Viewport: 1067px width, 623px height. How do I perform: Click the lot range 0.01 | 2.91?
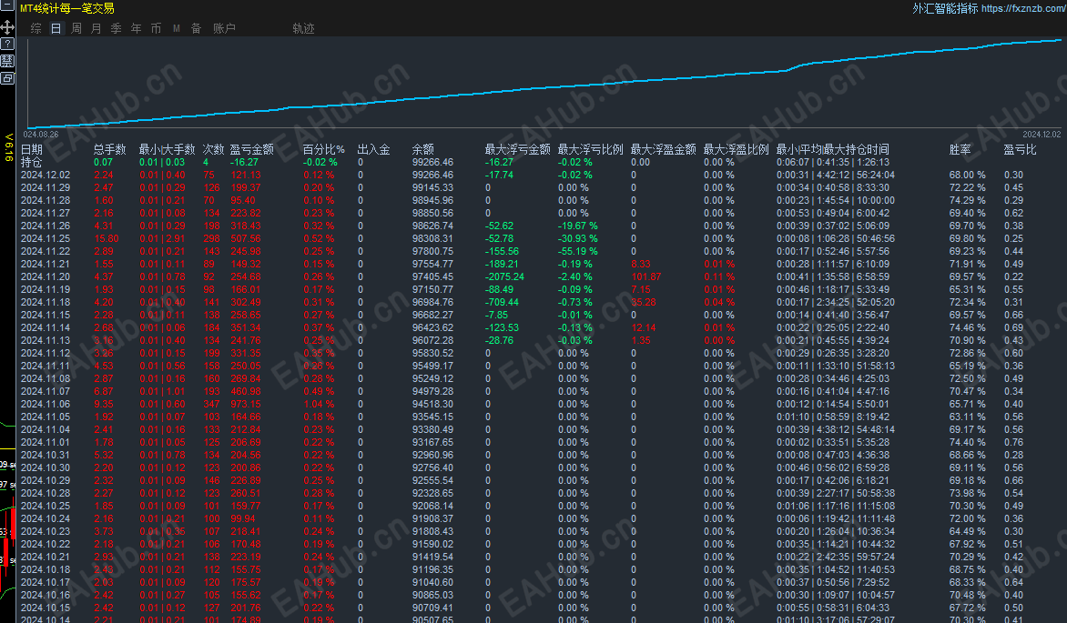point(162,238)
